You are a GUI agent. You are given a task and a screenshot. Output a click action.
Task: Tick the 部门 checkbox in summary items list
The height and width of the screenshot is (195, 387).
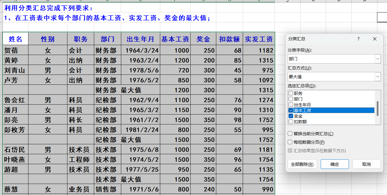point(291,99)
